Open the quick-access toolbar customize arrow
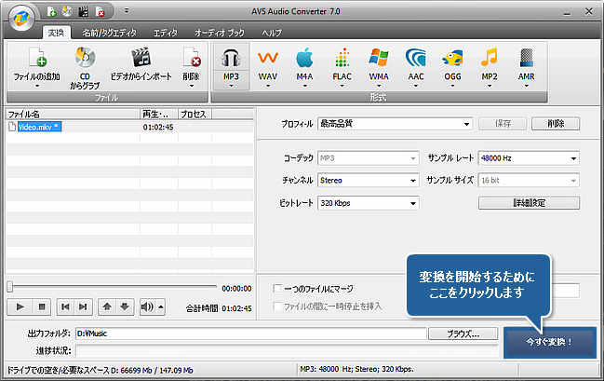 [x=127, y=11]
